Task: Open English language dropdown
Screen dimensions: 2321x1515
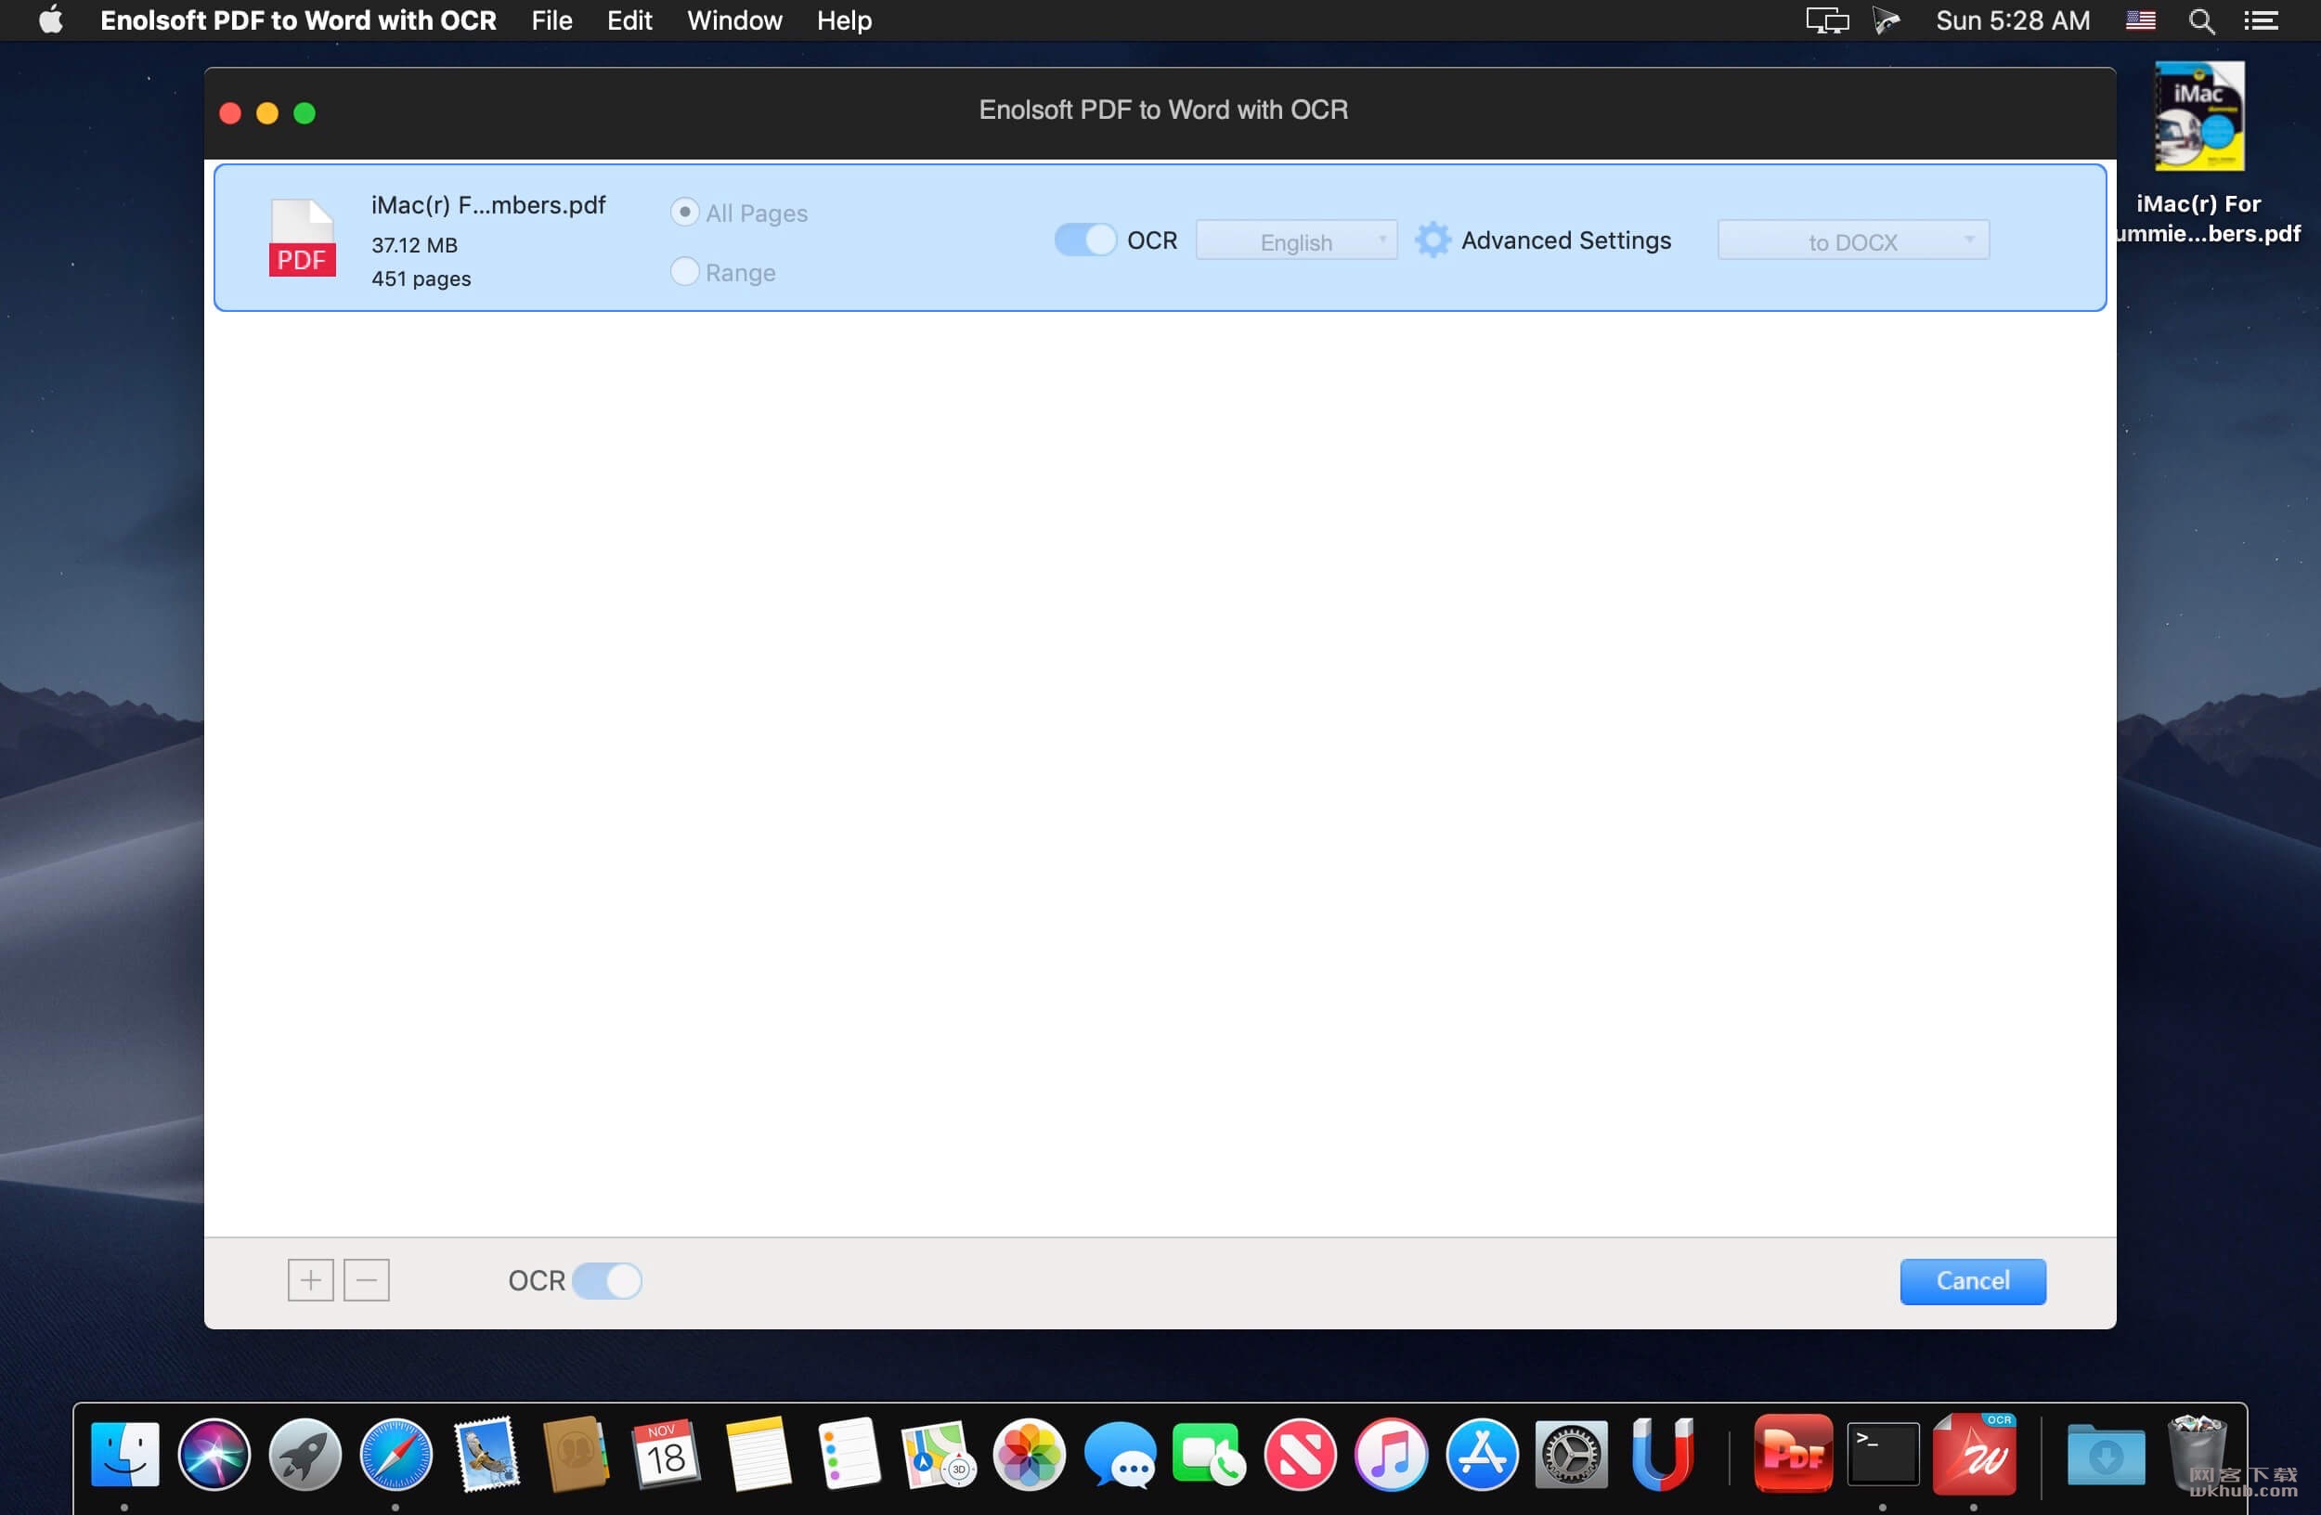Action: pos(1296,240)
